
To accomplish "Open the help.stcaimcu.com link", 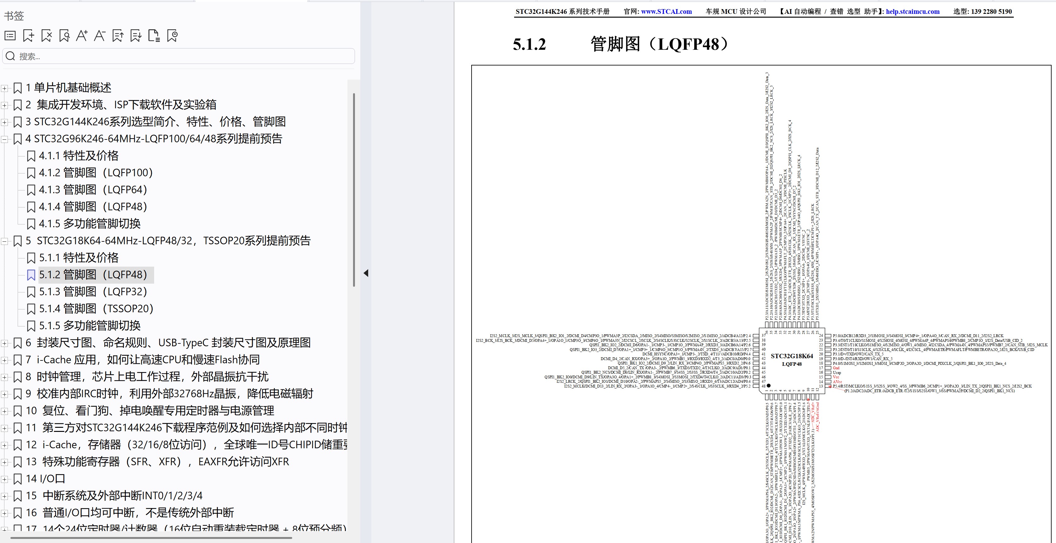I will (x=913, y=11).
